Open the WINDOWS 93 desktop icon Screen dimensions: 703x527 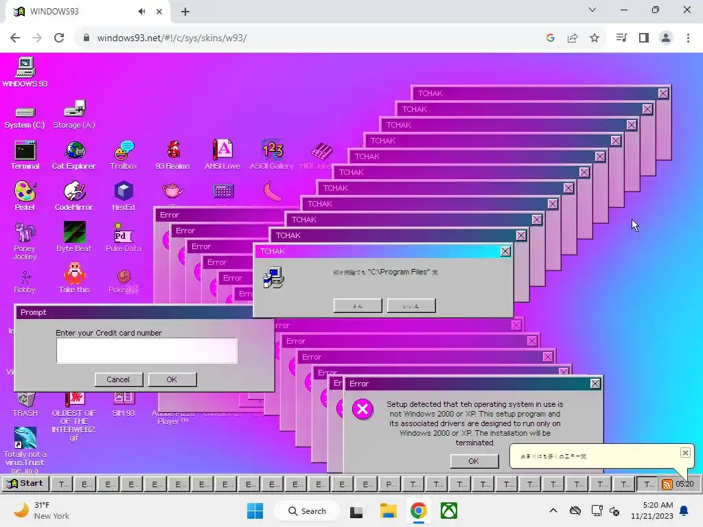(25, 71)
